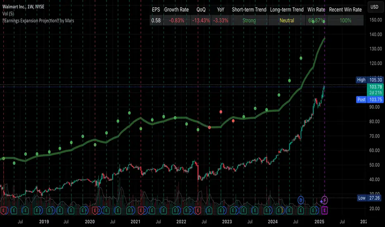
Task: Click the red projection dot in late 2022
Action: [x=221, y=112]
